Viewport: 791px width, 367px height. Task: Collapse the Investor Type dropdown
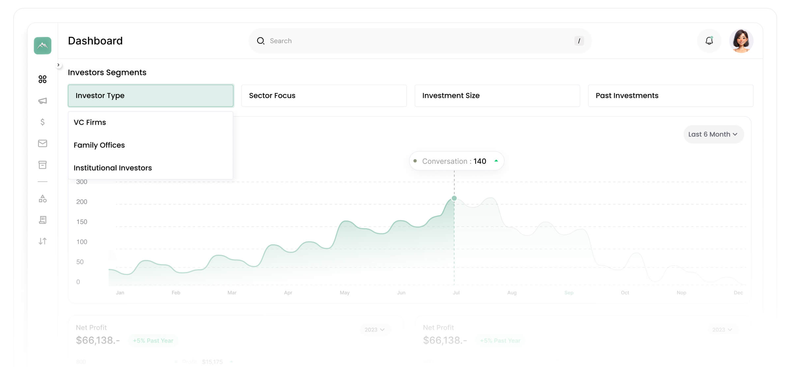click(x=151, y=96)
